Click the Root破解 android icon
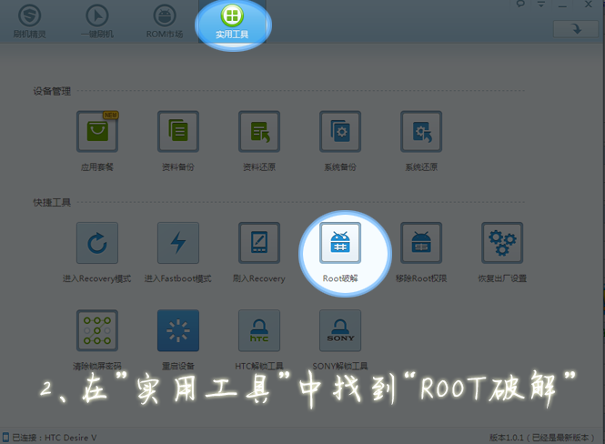Viewport: 605px width, 444px height. click(340, 243)
